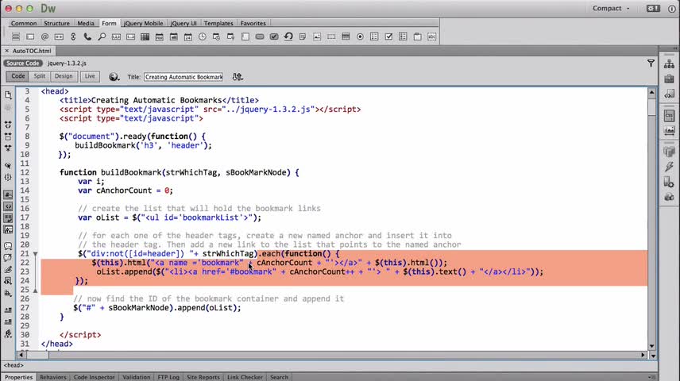Open the Validation panel tab
This screenshot has height=381, width=680.
[136, 377]
